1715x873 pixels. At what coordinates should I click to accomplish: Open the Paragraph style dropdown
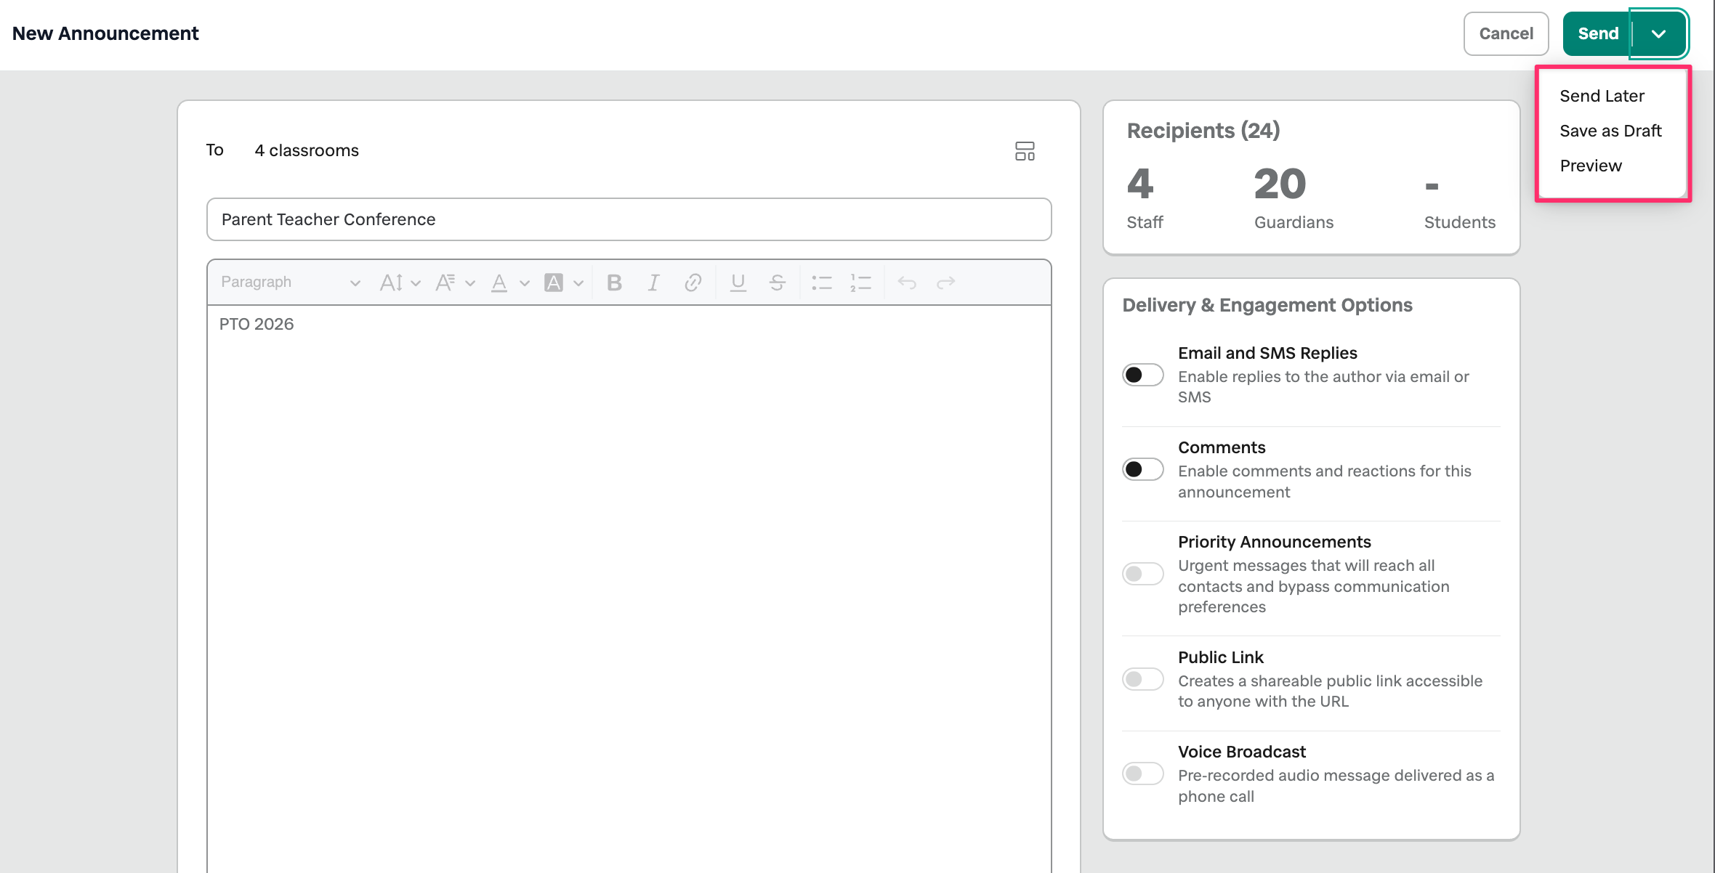pos(291,283)
